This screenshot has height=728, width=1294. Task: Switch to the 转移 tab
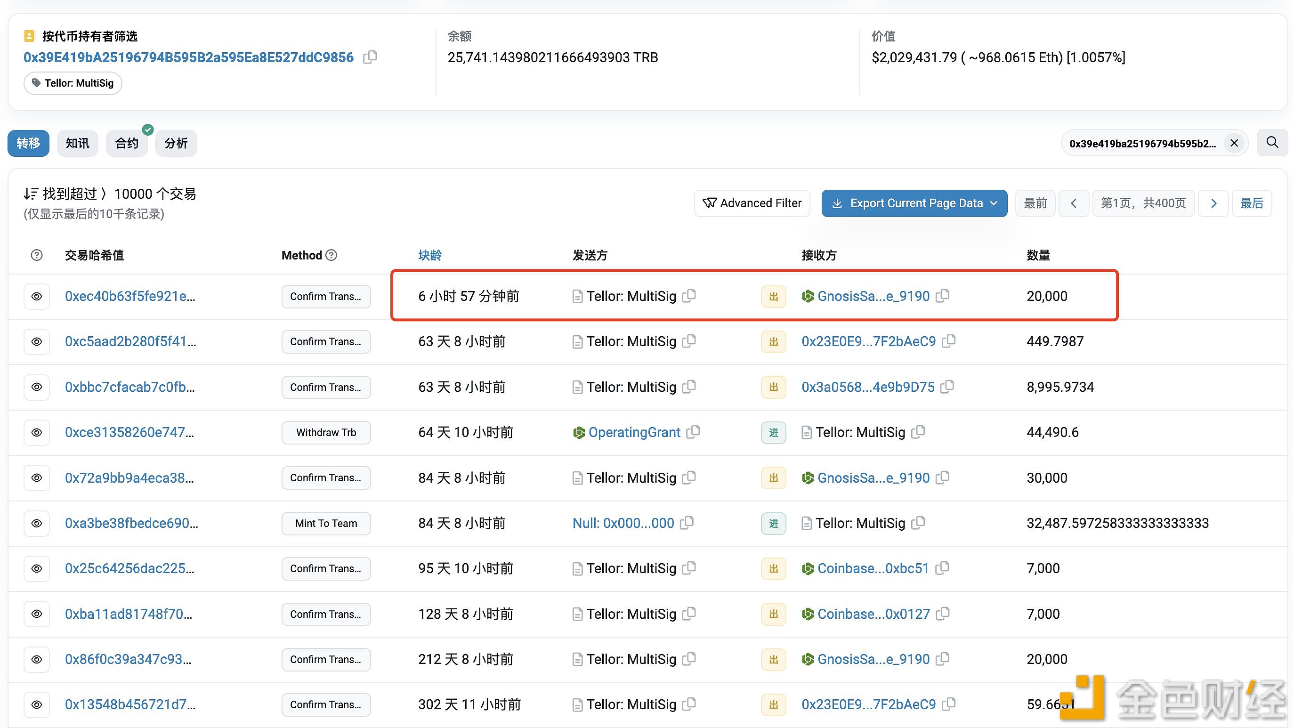28,143
